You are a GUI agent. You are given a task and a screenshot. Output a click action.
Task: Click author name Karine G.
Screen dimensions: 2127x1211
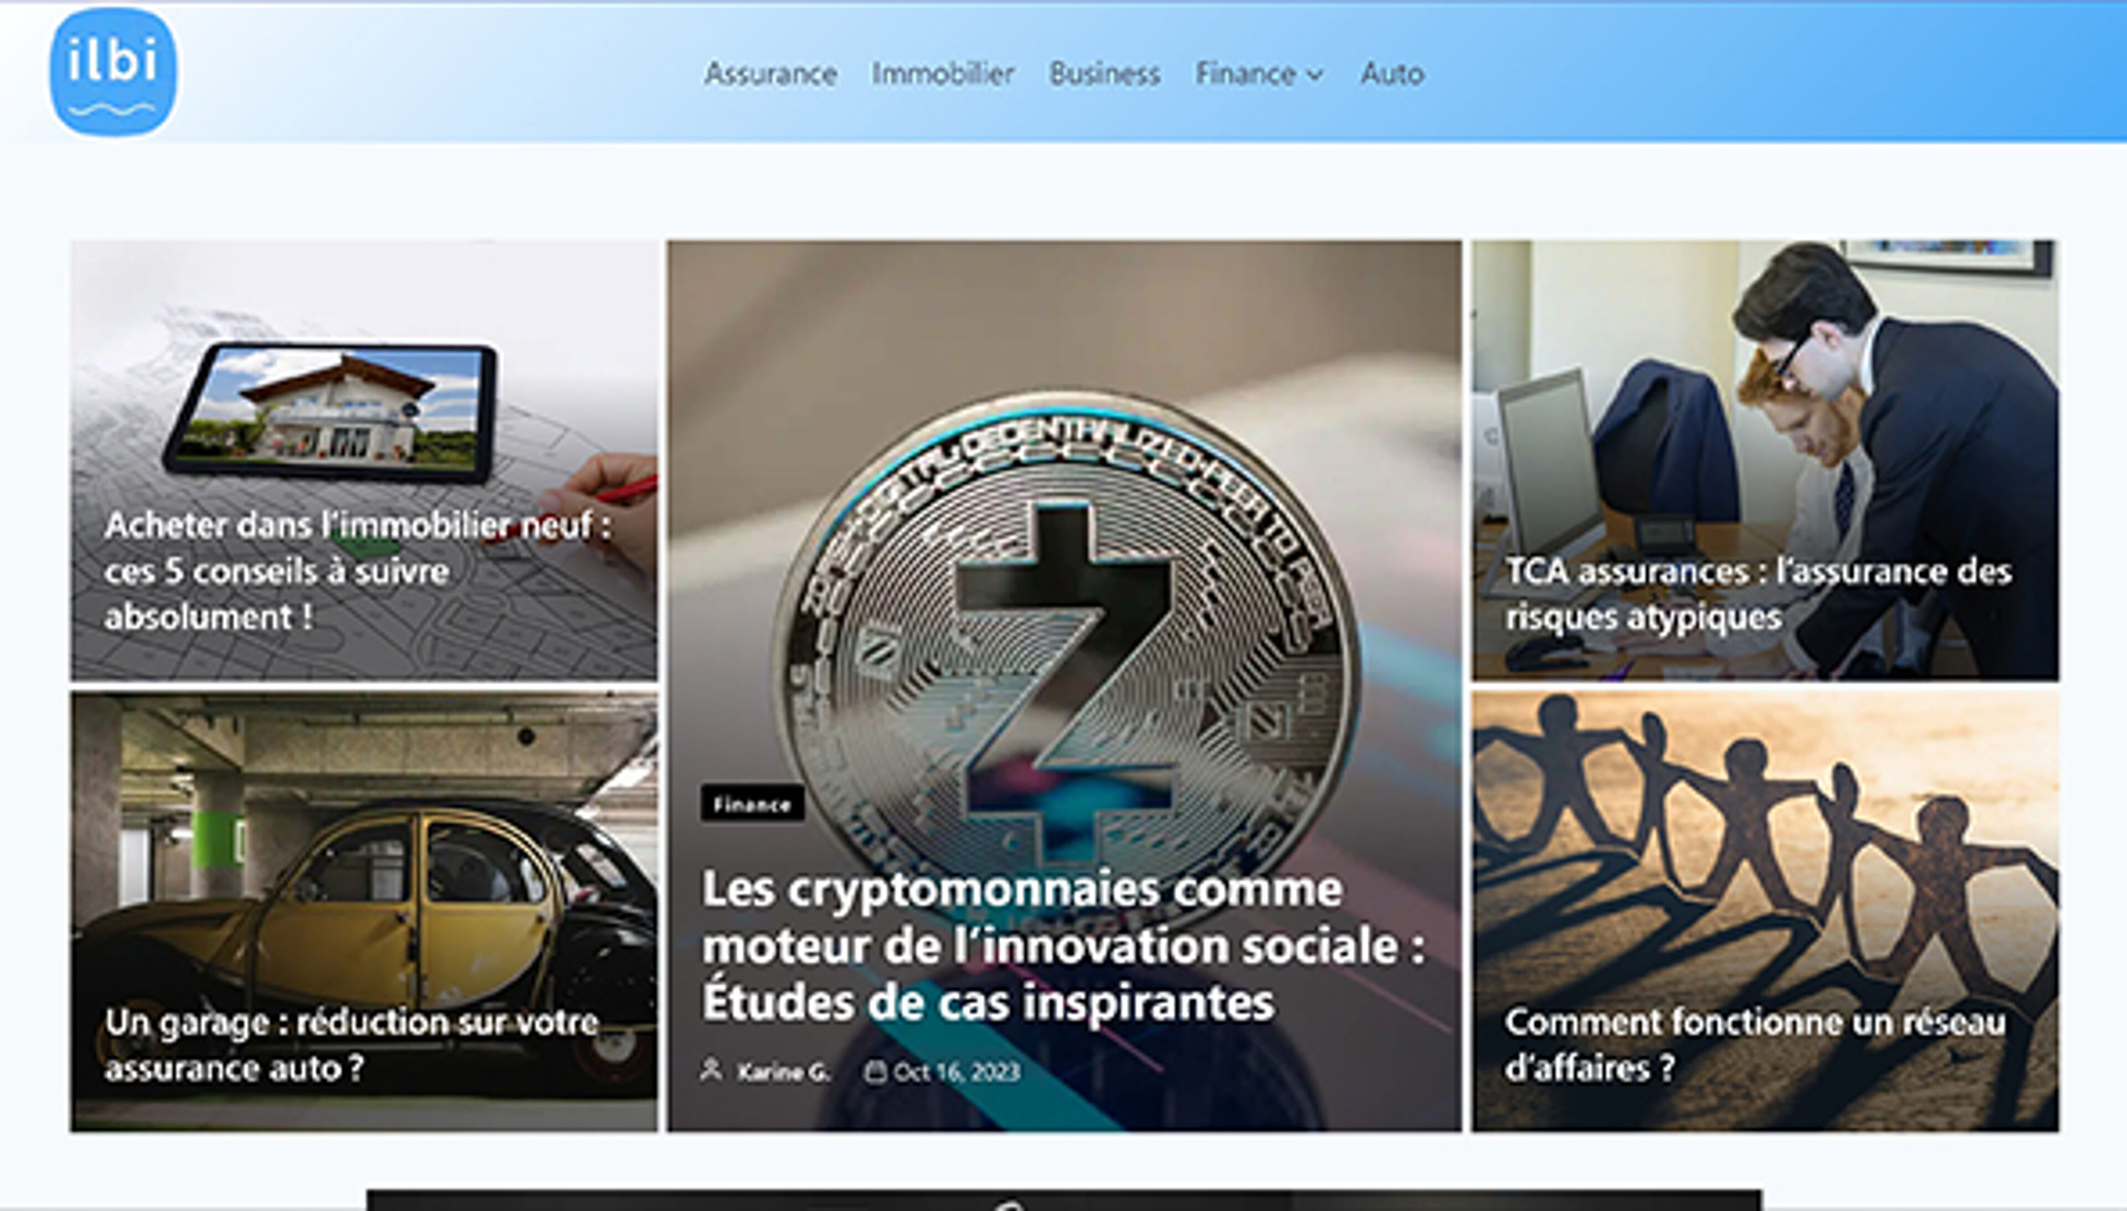coord(783,1072)
